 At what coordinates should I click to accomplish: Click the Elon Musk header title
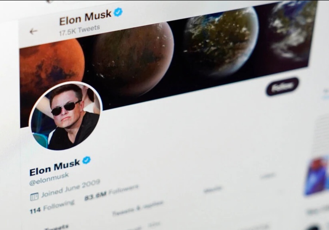click(85, 18)
